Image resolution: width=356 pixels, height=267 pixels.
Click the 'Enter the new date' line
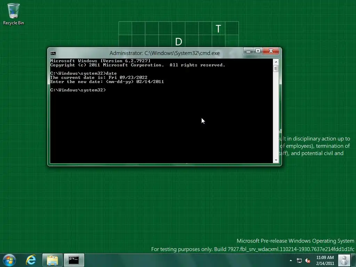point(107,82)
